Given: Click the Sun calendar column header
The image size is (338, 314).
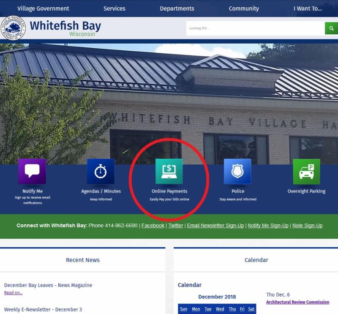Looking at the screenshot, I should pos(183,309).
